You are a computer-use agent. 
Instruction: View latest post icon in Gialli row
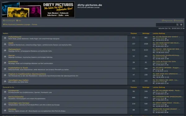[x=166, y=45]
